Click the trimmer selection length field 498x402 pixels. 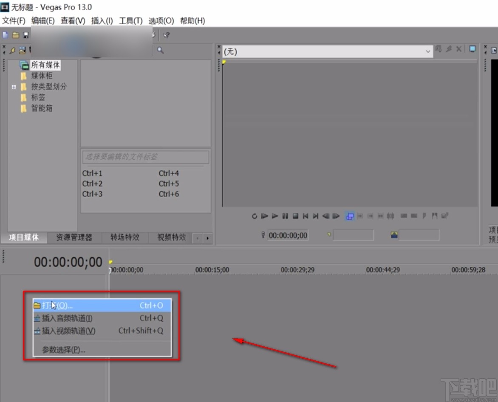[419, 235]
